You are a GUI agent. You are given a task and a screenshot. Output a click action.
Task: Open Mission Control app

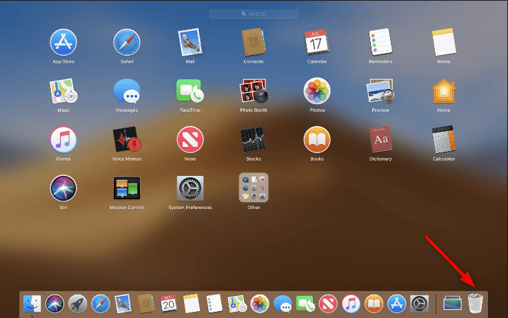click(x=127, y=188)
